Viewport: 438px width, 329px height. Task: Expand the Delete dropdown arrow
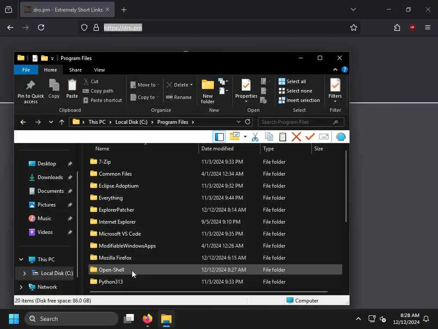coord(191,85)
